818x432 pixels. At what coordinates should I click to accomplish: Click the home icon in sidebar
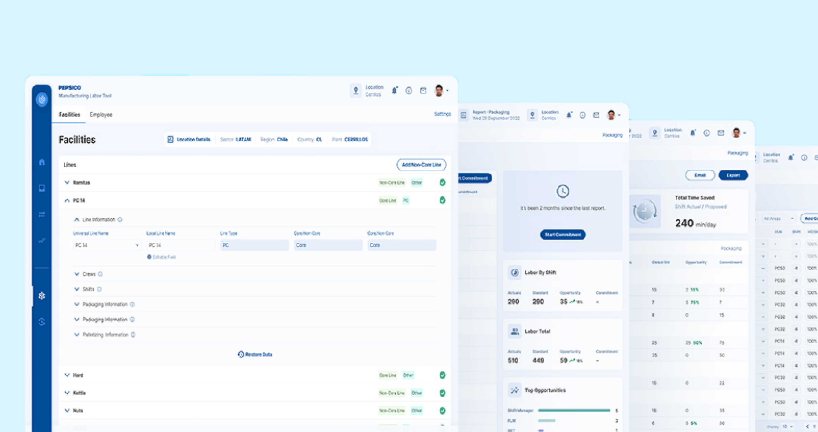tap(42, 162)
